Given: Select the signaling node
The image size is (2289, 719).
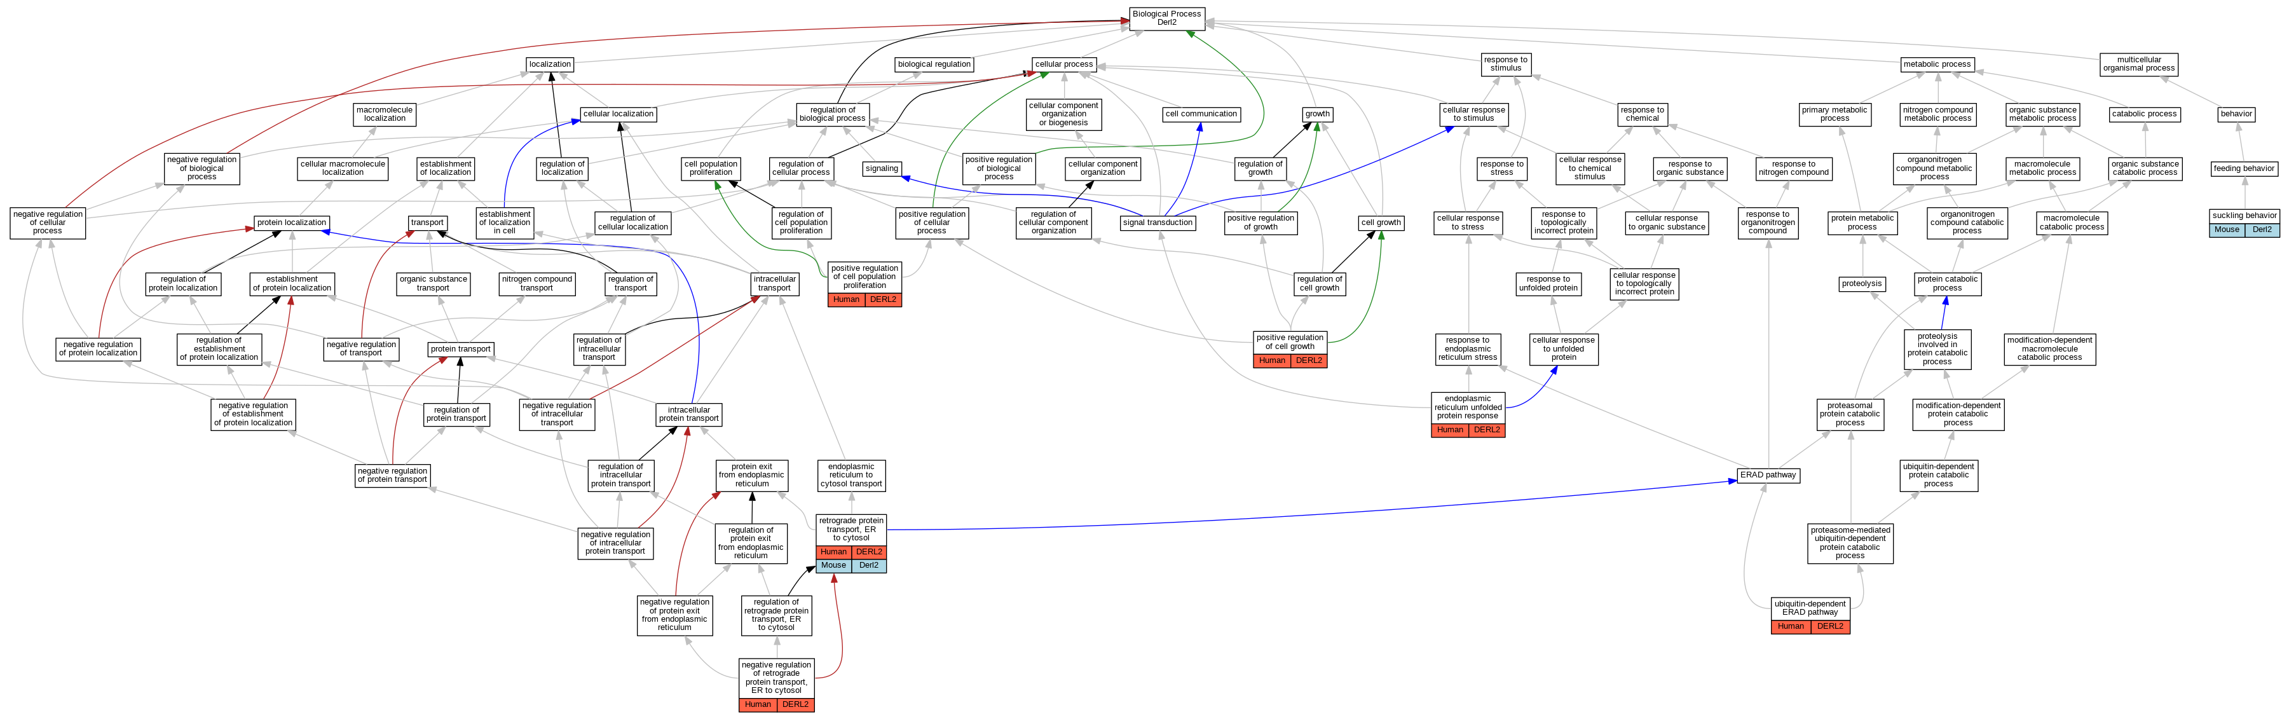Looking at the screenshot, I should click(x=882, y=168).
